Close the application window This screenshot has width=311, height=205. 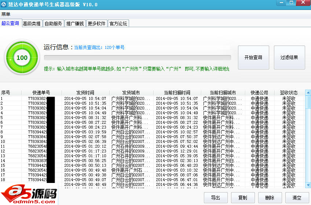click(x=303, y=3)
